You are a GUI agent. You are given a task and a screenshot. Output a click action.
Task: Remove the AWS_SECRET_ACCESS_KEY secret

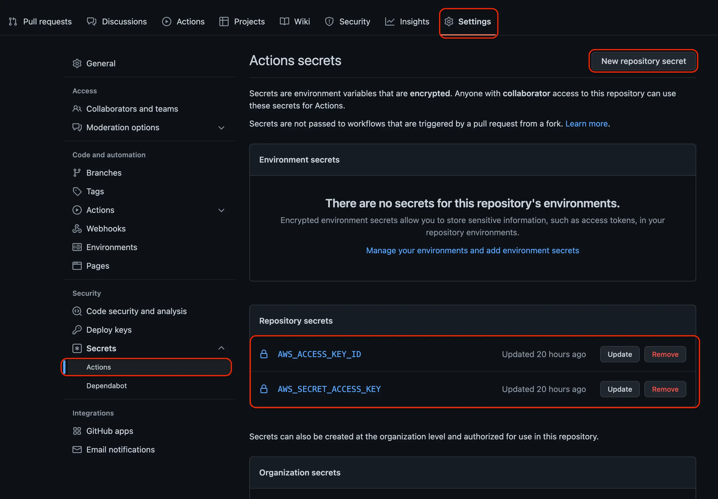click(665, 389)
